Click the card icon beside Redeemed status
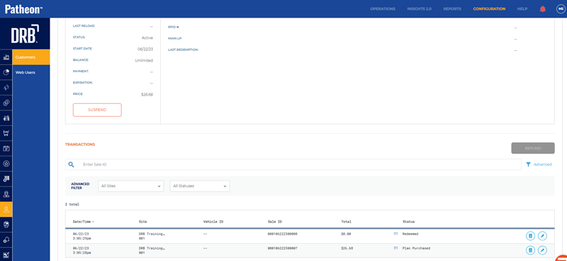The height and width of the screenshot is (261, 567). pyautogui.click(x=395, y=234)
